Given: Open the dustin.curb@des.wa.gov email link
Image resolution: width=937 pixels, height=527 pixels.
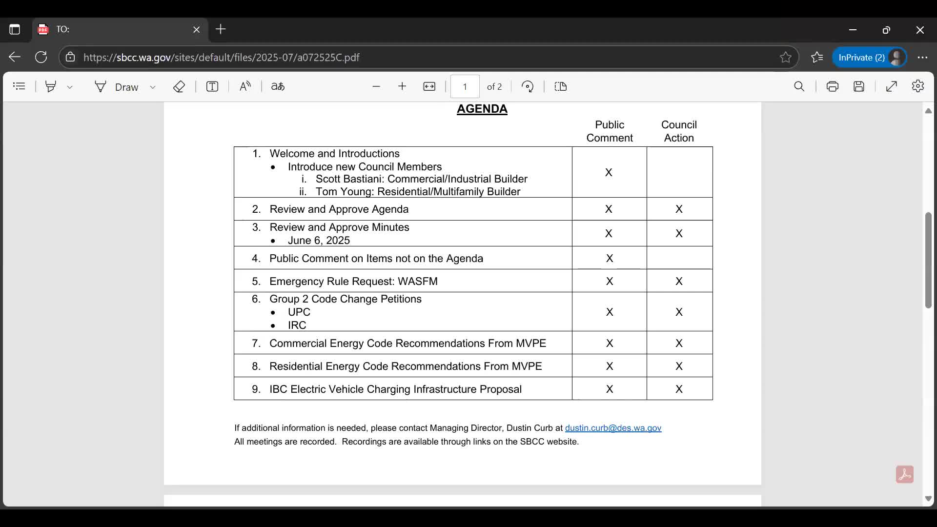Looking at the screenshot, I should 613,428.
